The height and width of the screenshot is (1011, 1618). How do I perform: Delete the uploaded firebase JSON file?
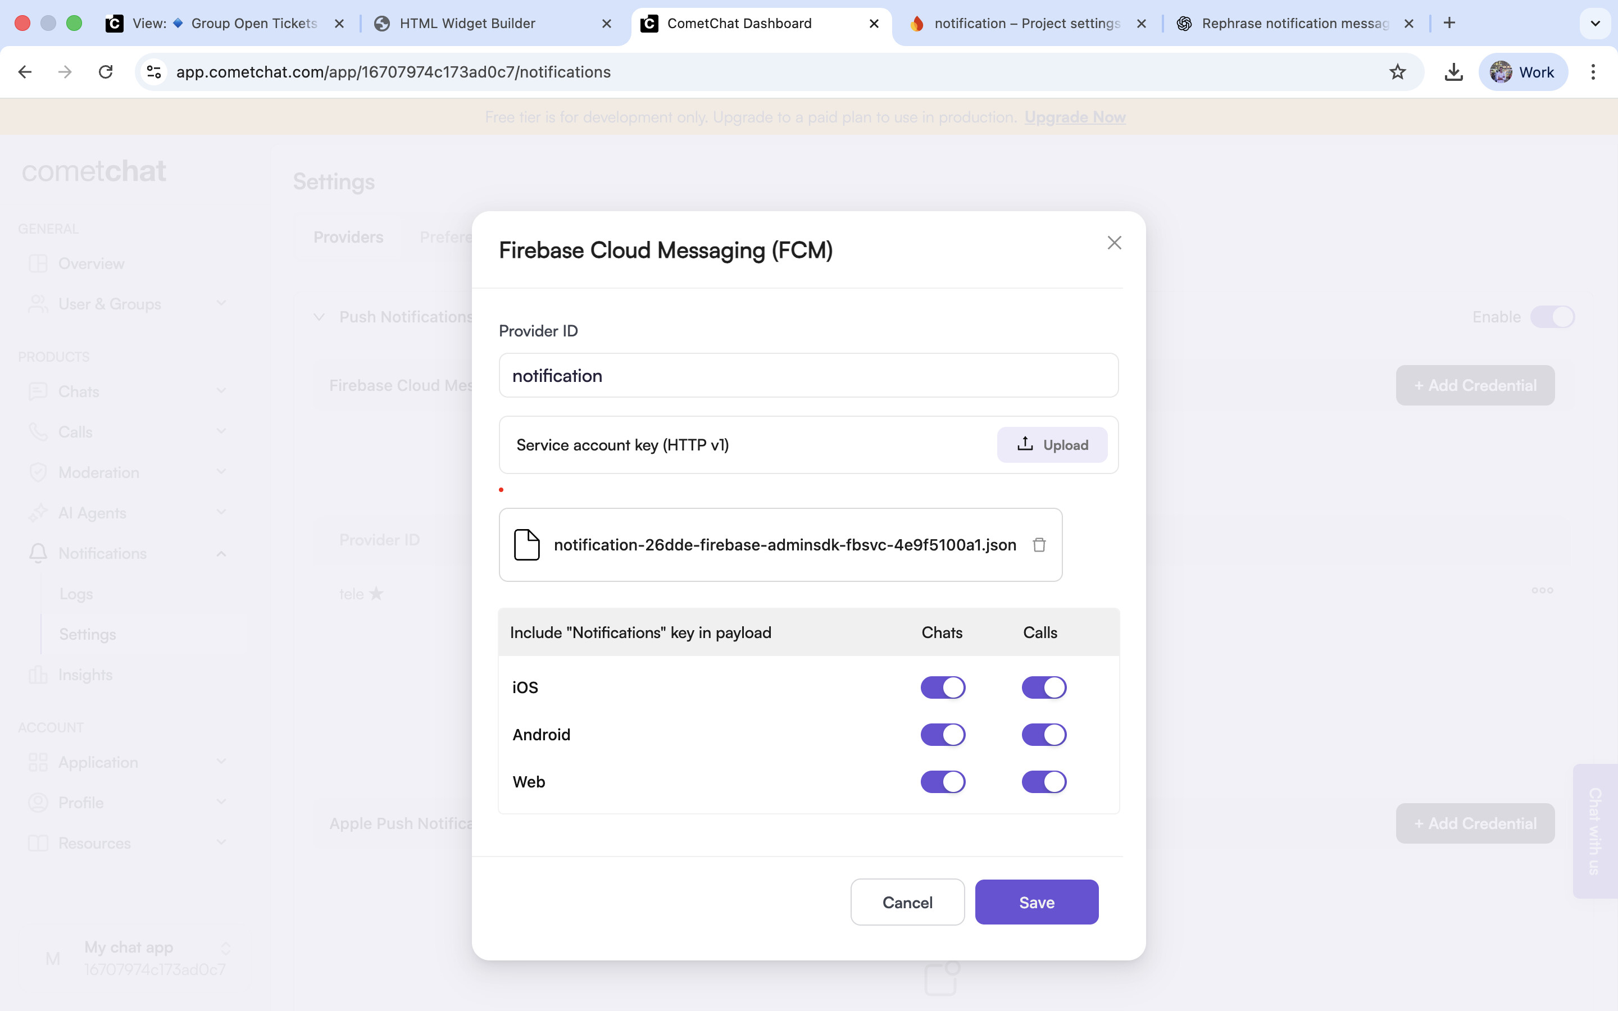coord(1038,545)
